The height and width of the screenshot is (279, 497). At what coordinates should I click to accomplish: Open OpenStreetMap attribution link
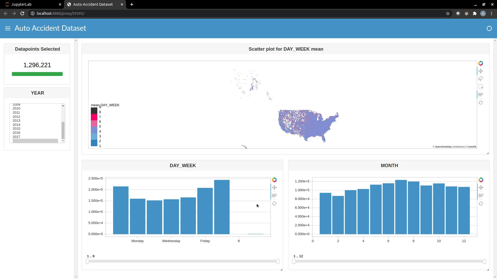pyautogui.click(x=443, y=147)
